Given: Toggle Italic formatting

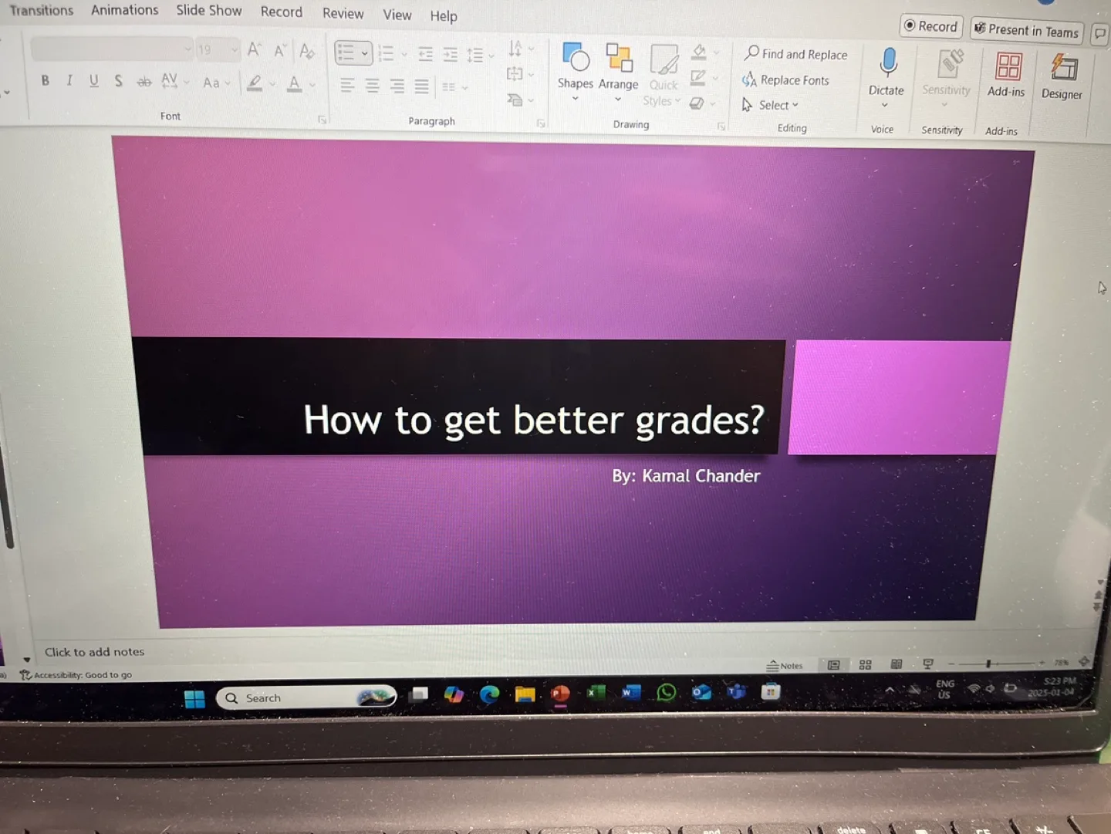Looking at the screenshot, I should [69, 80].
